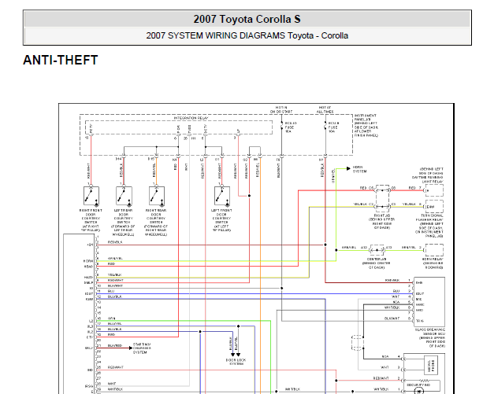Click the splice dot on the RED/BLK wire
This screenshot has height=394, width=483.
325,245
